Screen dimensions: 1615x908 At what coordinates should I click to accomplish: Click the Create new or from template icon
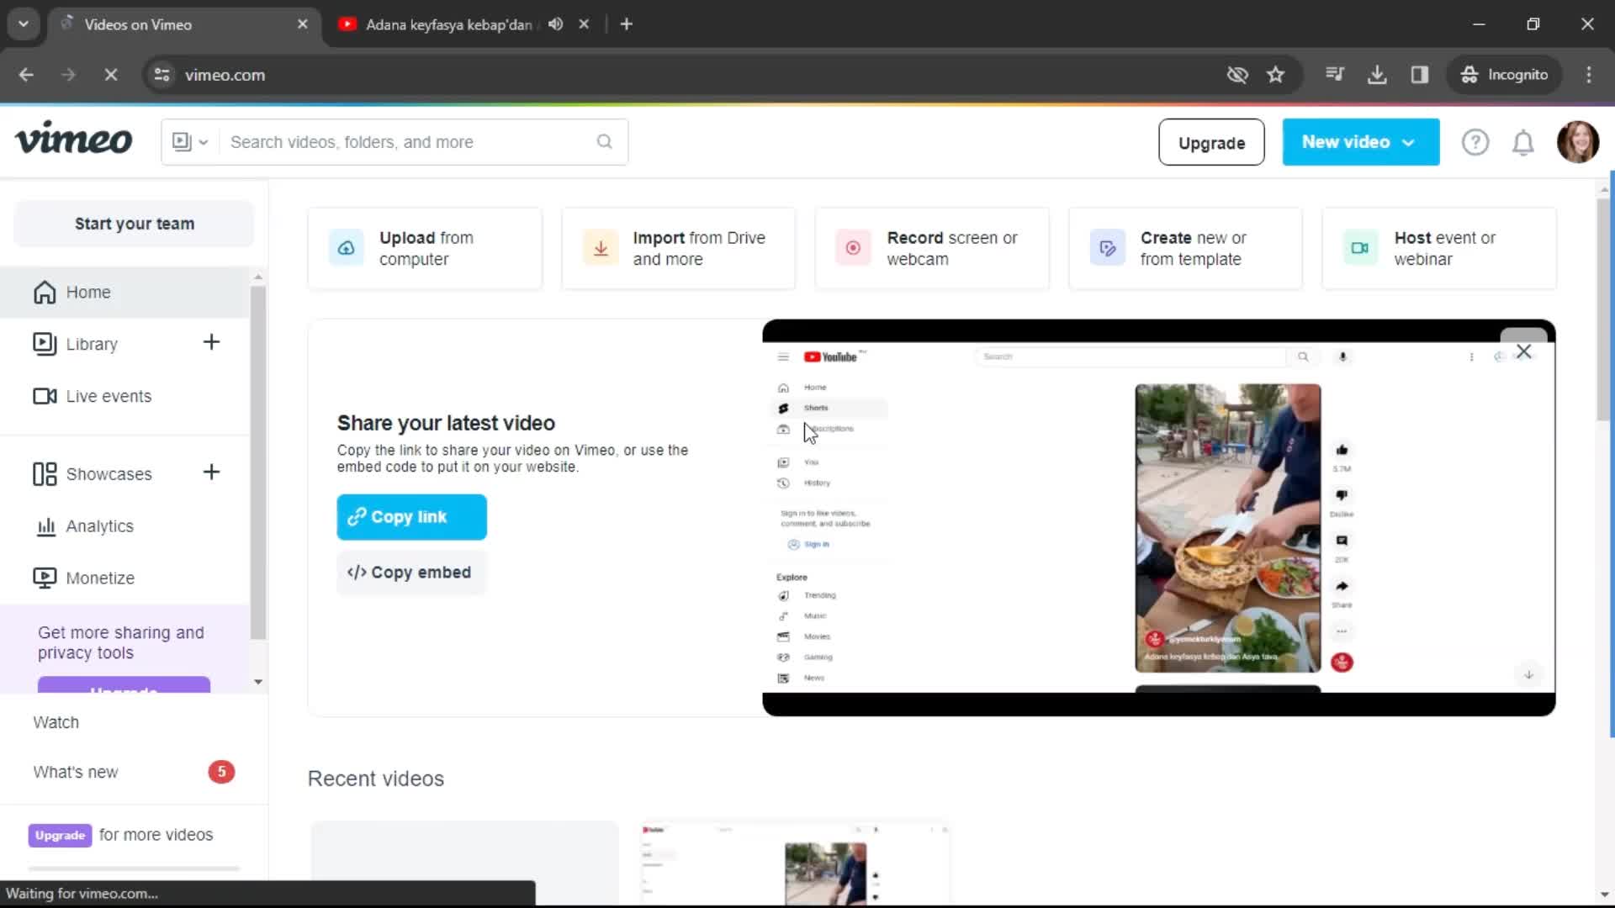(1108, 248)
